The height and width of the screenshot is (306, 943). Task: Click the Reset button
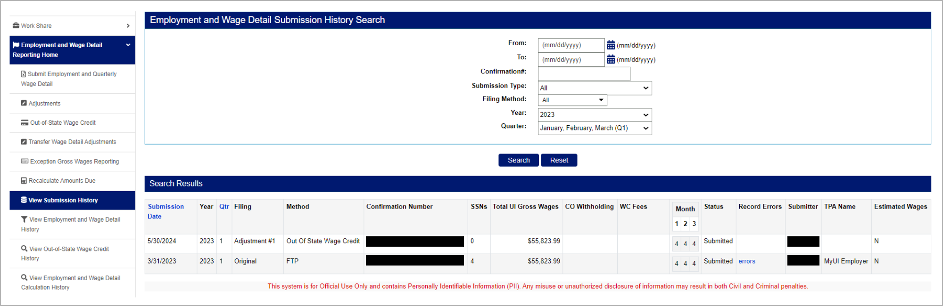[x=559, y=160]
